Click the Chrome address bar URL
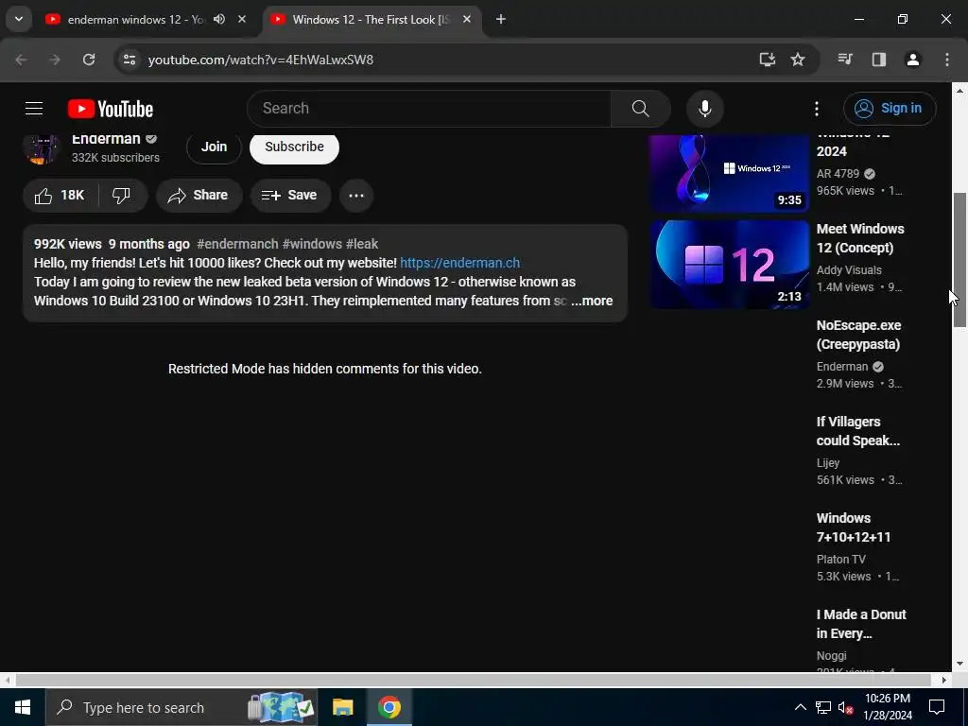The image size is (968, 726). pyautogui.click(x=261, y=60)
